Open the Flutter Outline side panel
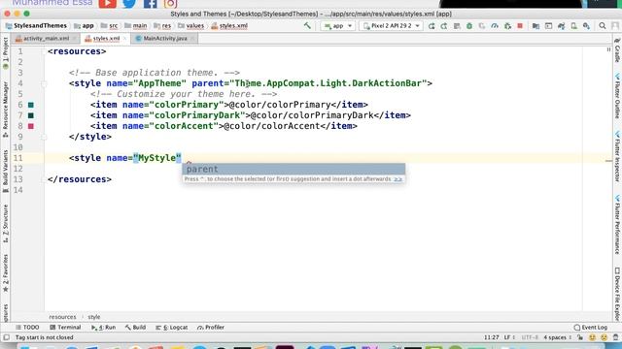Screen dimensions: 622x349 [617, 96]
